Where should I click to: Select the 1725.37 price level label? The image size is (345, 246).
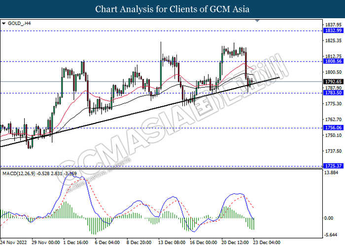click(333, 166)
